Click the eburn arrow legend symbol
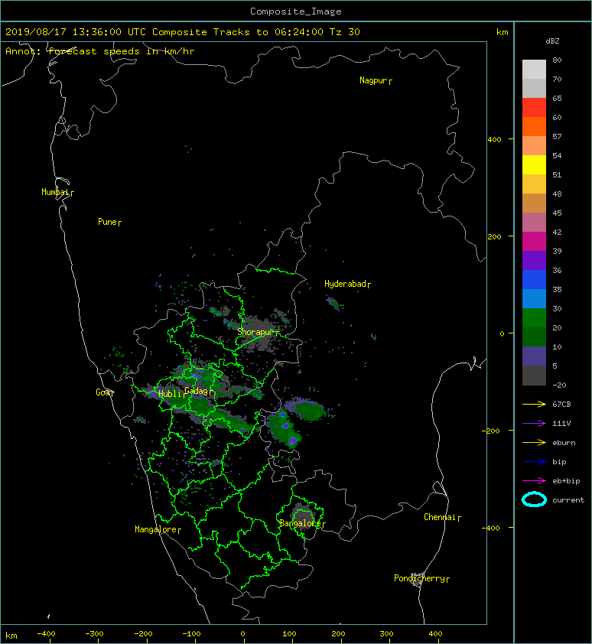 pyautogui.click(x=534, y=442)
